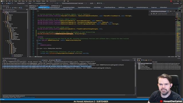
Task: Select the highlighted DECLARE_DELEGATE_OneParam find result row
Action: pyautogui.click(x=47, y=66)
